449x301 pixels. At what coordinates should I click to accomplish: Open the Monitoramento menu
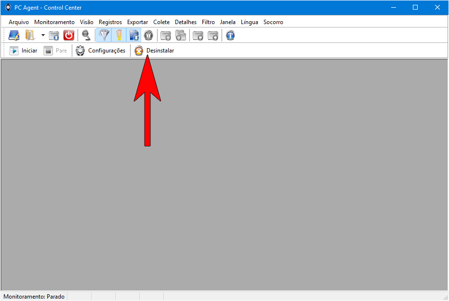54,22
